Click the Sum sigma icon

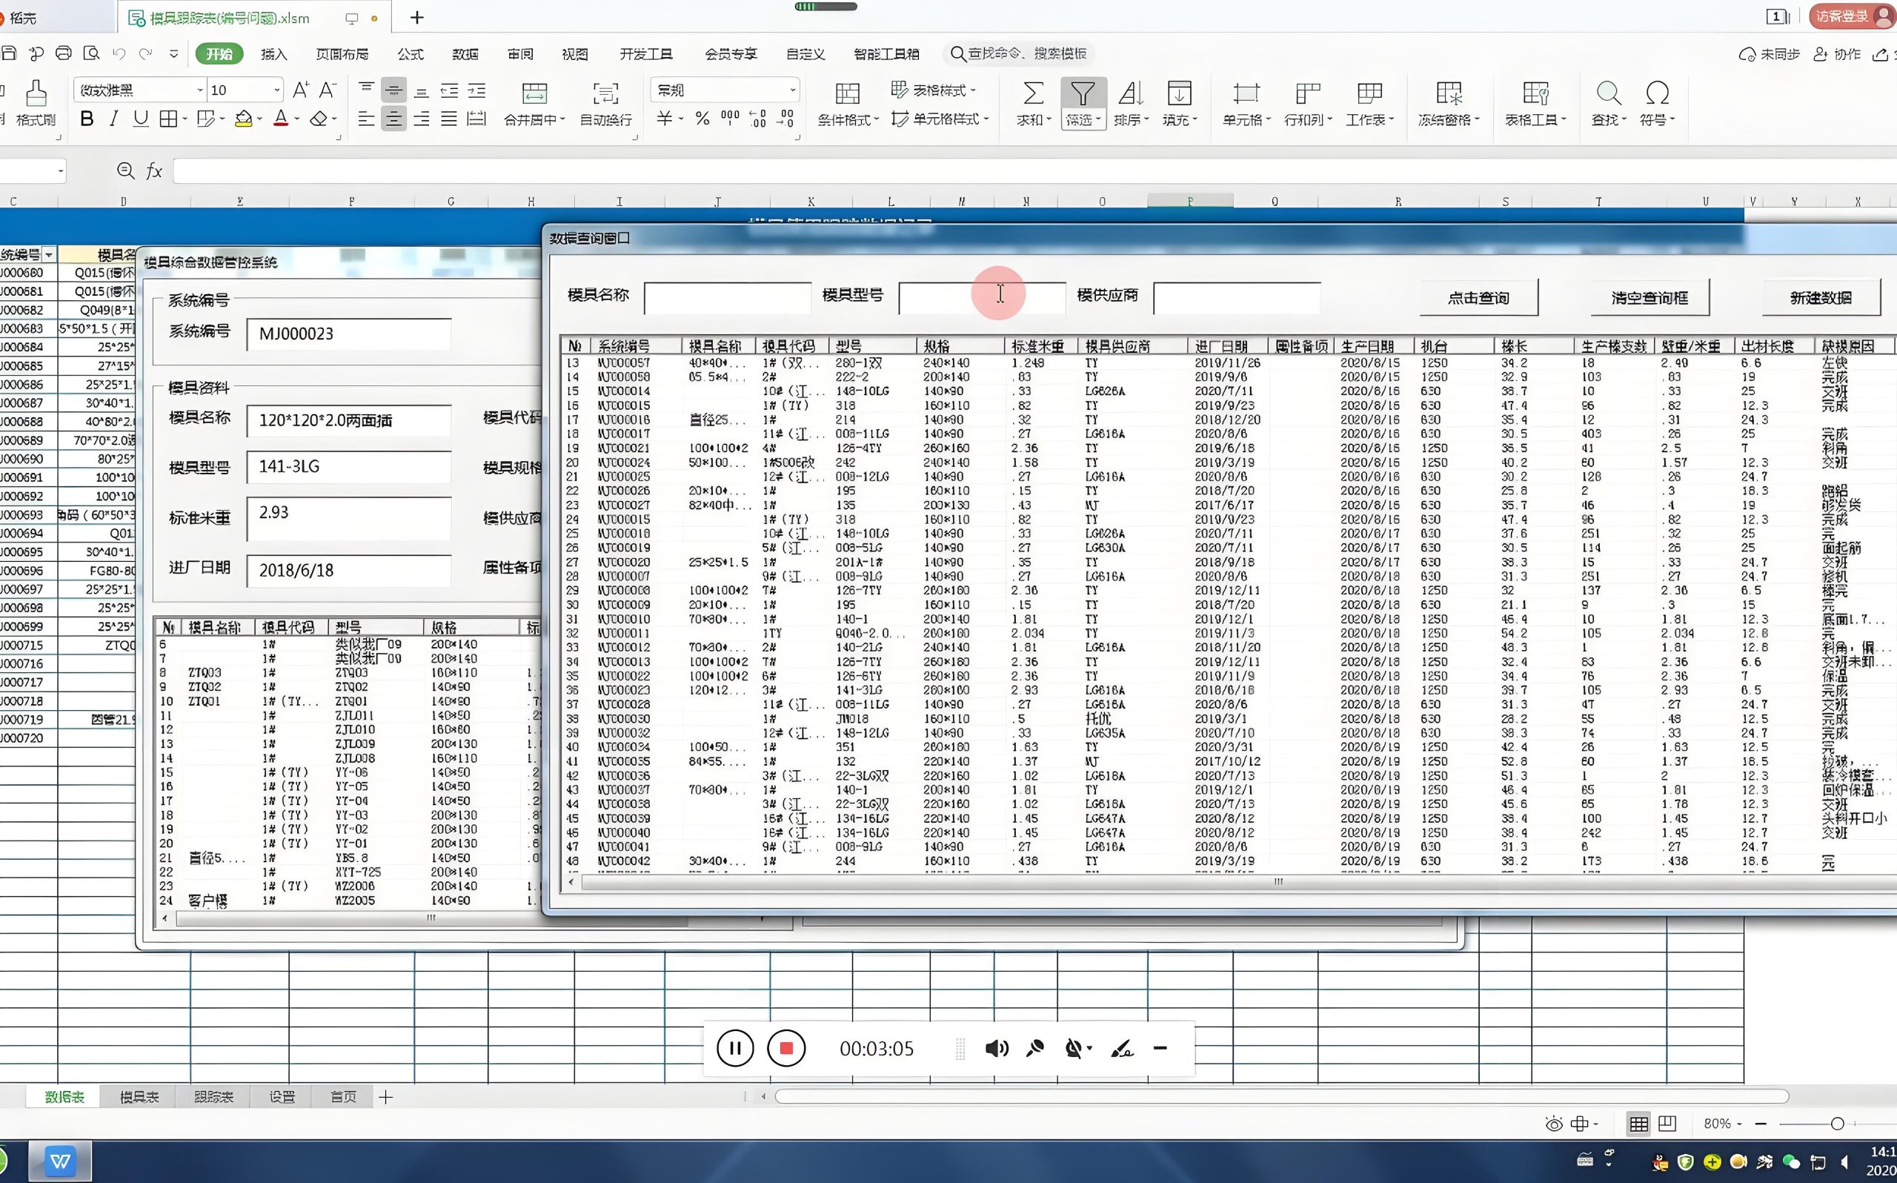click(x=1033, y=94)
